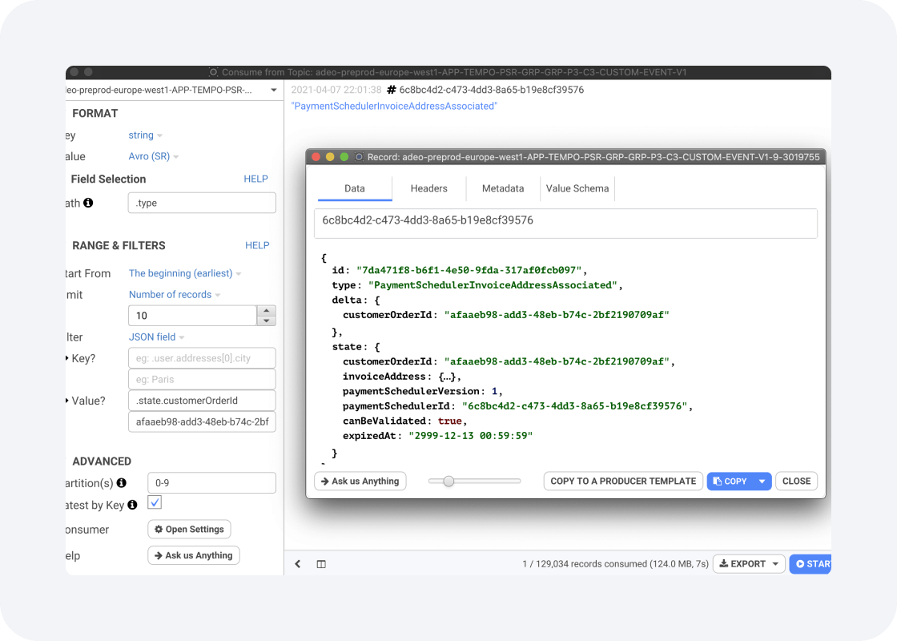897x641 pixels.
Task: Open the Value format Avro (SR) dropdown
Action: coord(154,156)
